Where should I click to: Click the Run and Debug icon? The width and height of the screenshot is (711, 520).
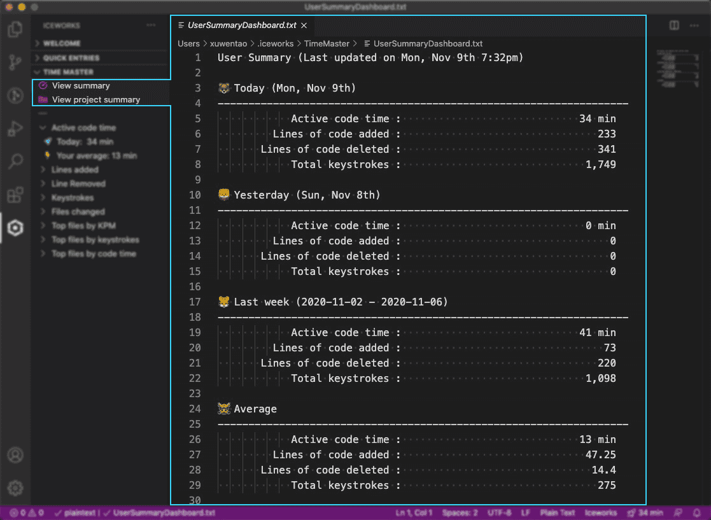(x=16, y=129)
